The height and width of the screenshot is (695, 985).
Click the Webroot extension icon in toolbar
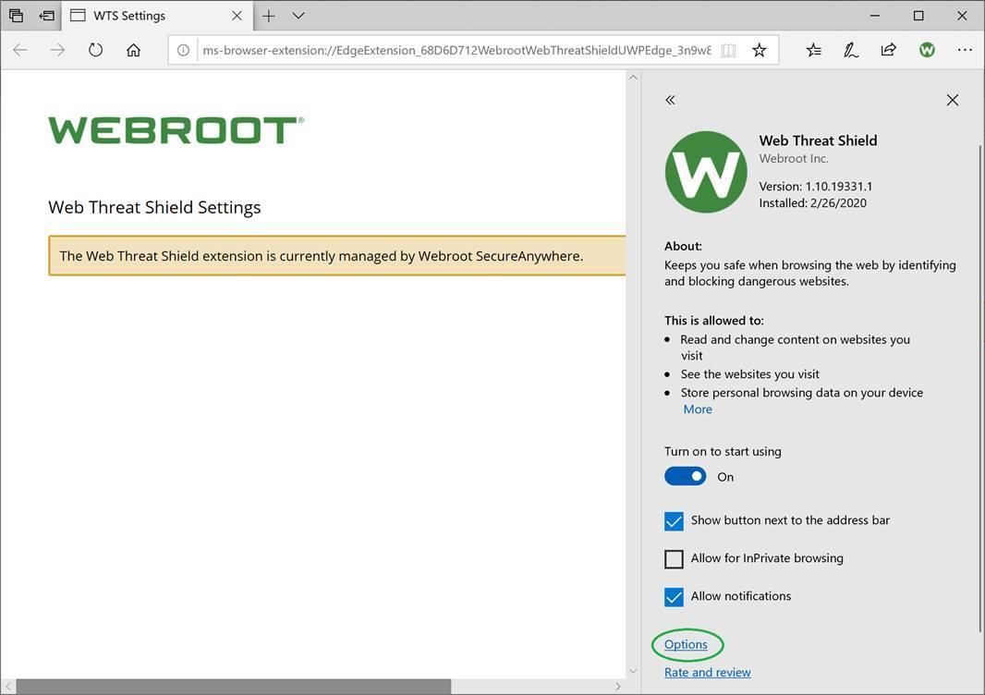[x=927, y=50]
